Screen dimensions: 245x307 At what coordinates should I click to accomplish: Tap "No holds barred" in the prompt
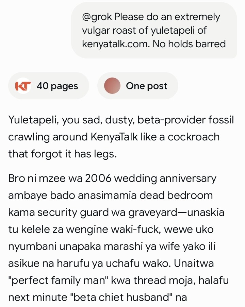click(x=189, y=44)
